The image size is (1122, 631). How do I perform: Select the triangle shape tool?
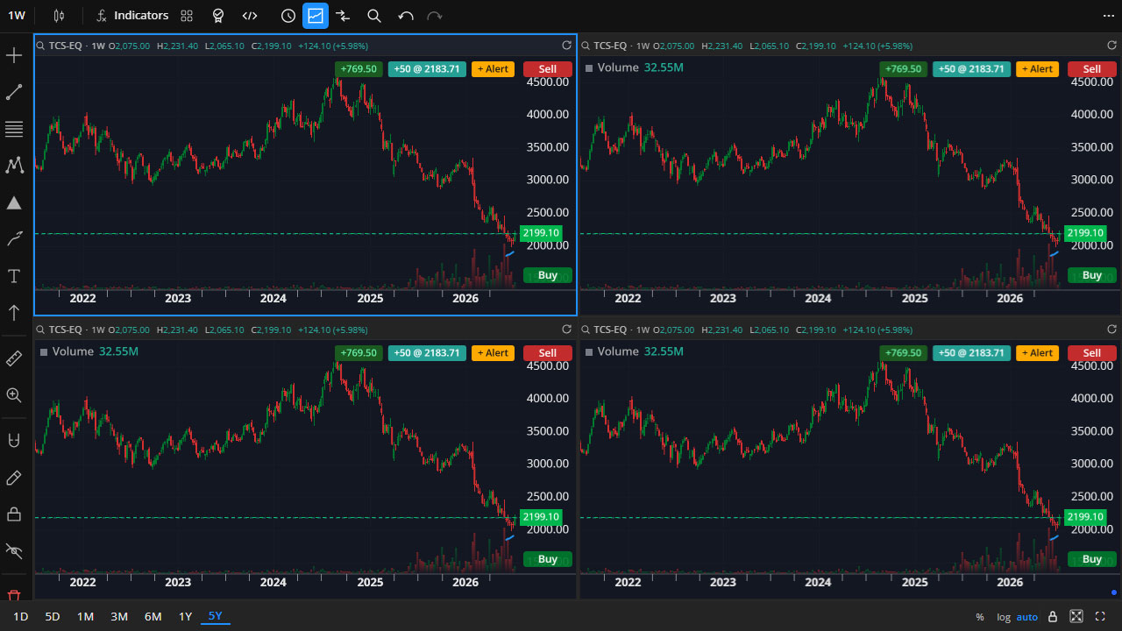(14, 202)
